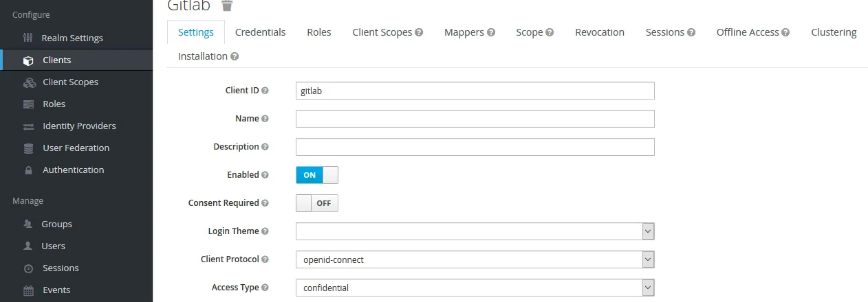The height and width of the screenshot is (302, 868).
Task: Open Client Scopes from sidebar
Action: point(71,82)
